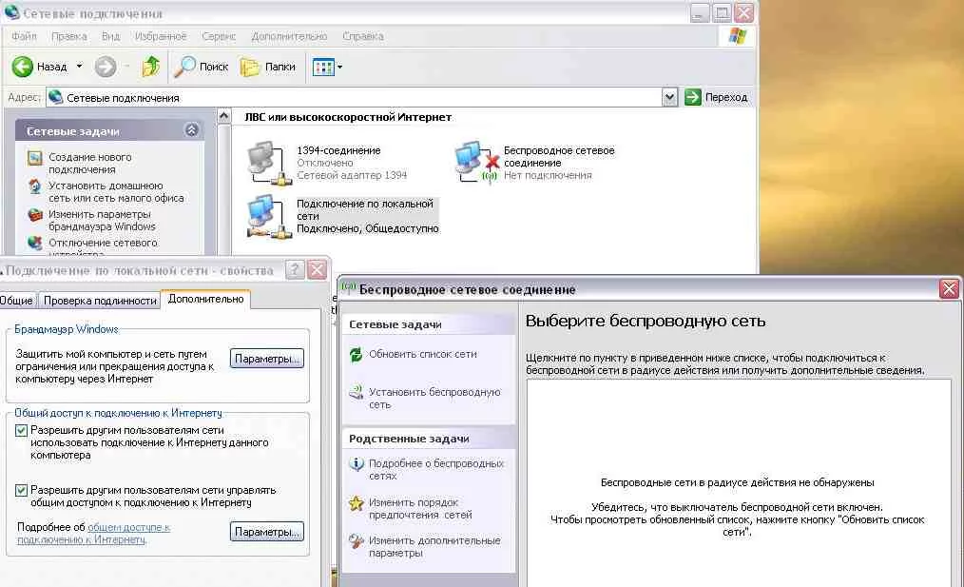
Task: Select Подключение по локальной сети icon
Action: (x=268, y=216)
